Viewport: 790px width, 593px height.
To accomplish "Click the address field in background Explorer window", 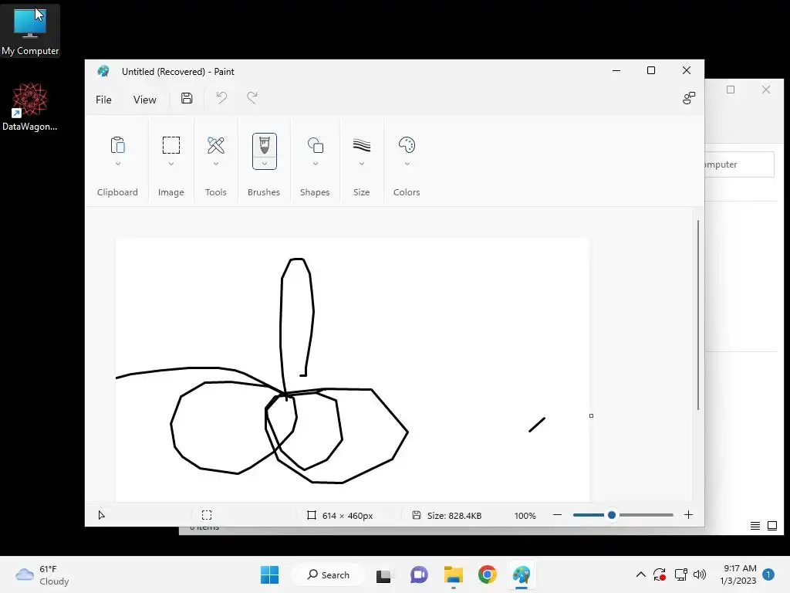I will coord(739,164).
